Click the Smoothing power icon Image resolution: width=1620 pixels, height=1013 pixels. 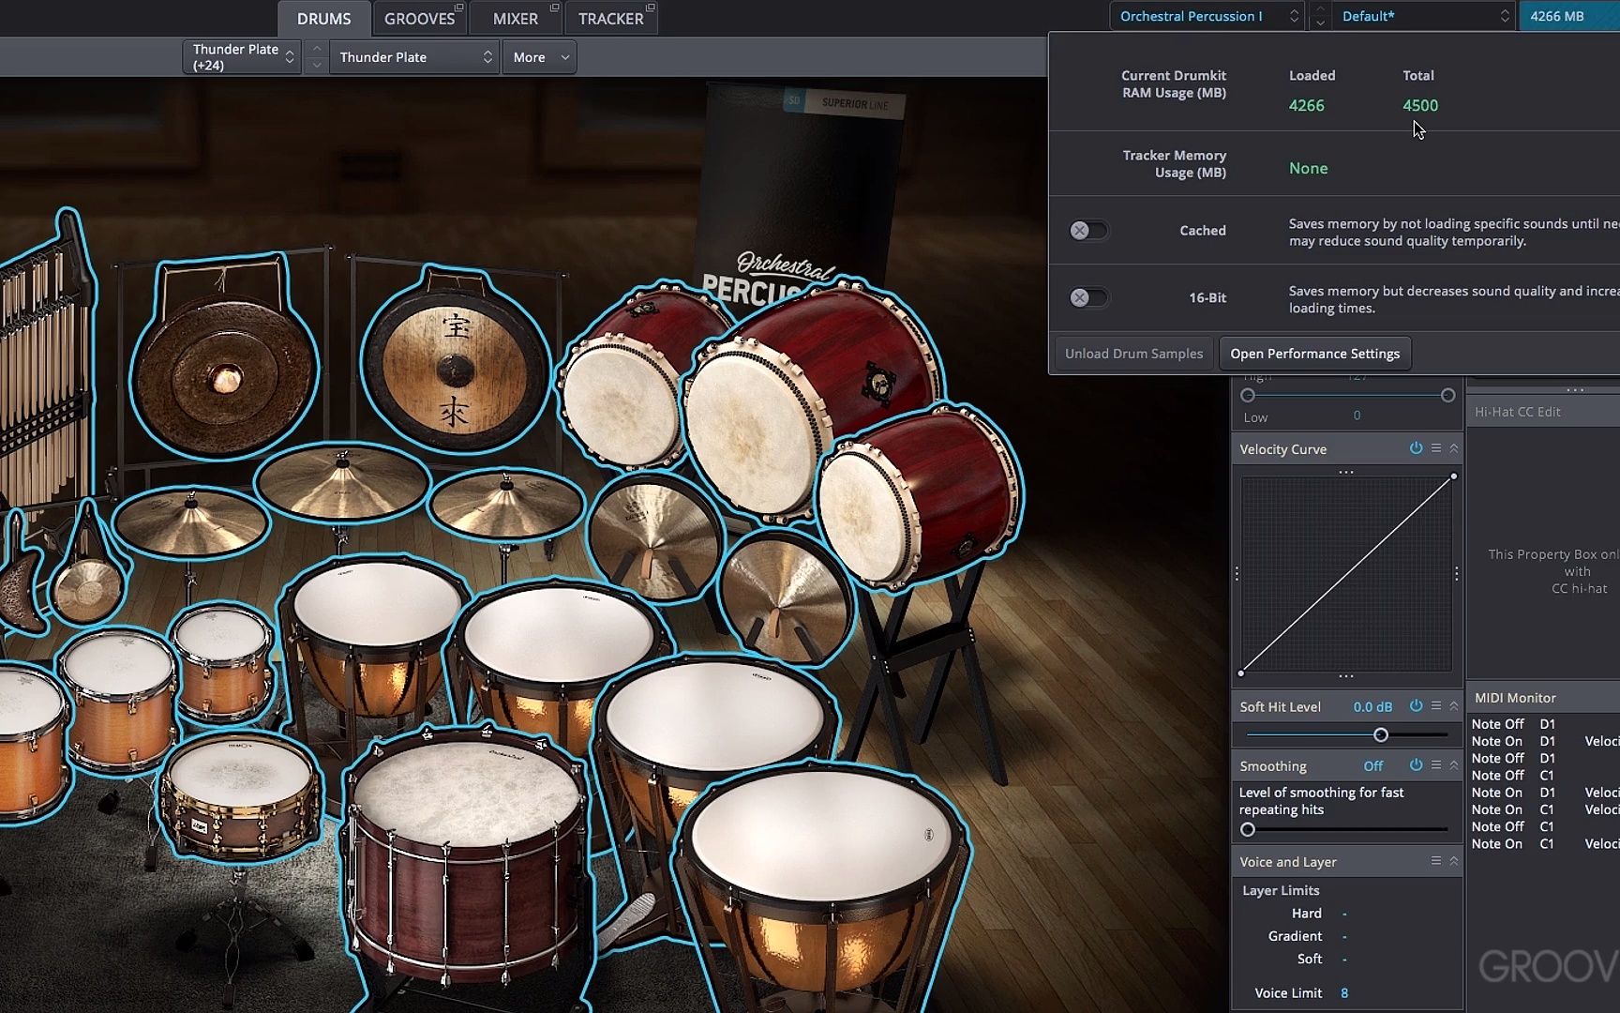pos(1416,765)
